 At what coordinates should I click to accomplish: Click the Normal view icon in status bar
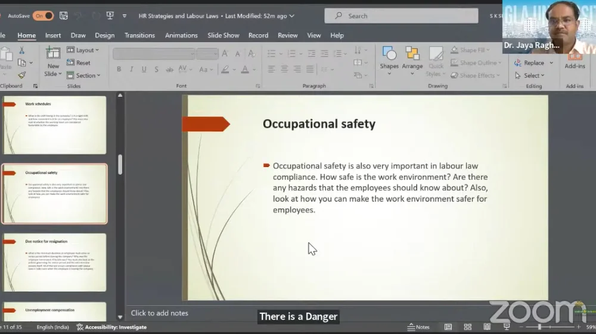pos(448,327)
